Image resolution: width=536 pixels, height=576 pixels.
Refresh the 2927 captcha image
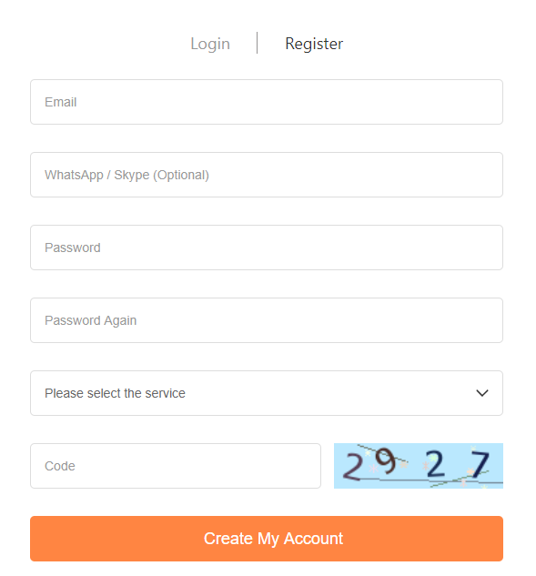click(x=419, y=465)
